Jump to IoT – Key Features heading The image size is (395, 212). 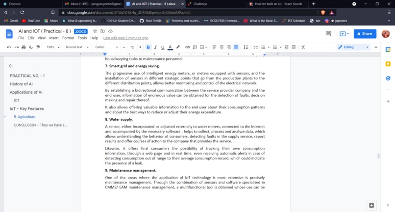pyautogui.click(x=26, y=109)
